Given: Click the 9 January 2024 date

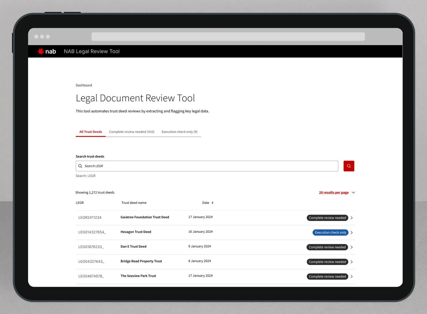Looking at the screenshot, I should tap(200, 246).
